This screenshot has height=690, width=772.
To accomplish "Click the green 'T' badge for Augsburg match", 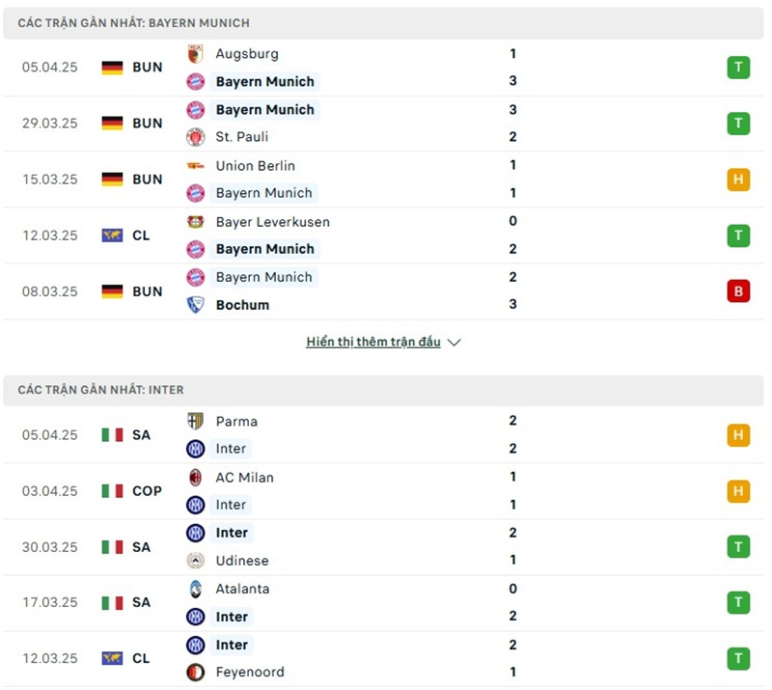I will (738, 68).
